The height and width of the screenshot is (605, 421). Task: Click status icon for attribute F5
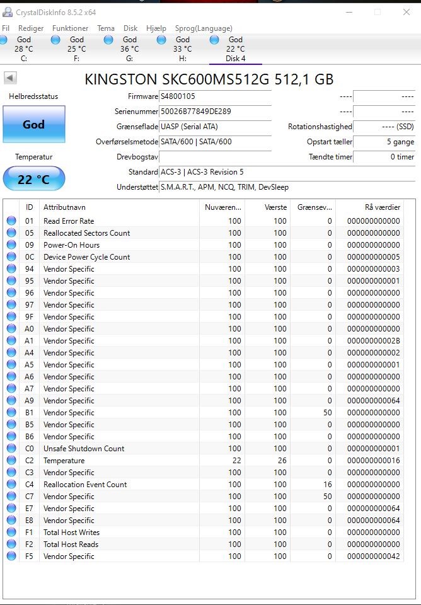coord(11,556)
